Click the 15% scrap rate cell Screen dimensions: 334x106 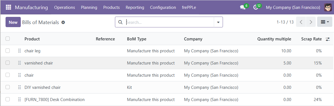[x=318, y=63]
